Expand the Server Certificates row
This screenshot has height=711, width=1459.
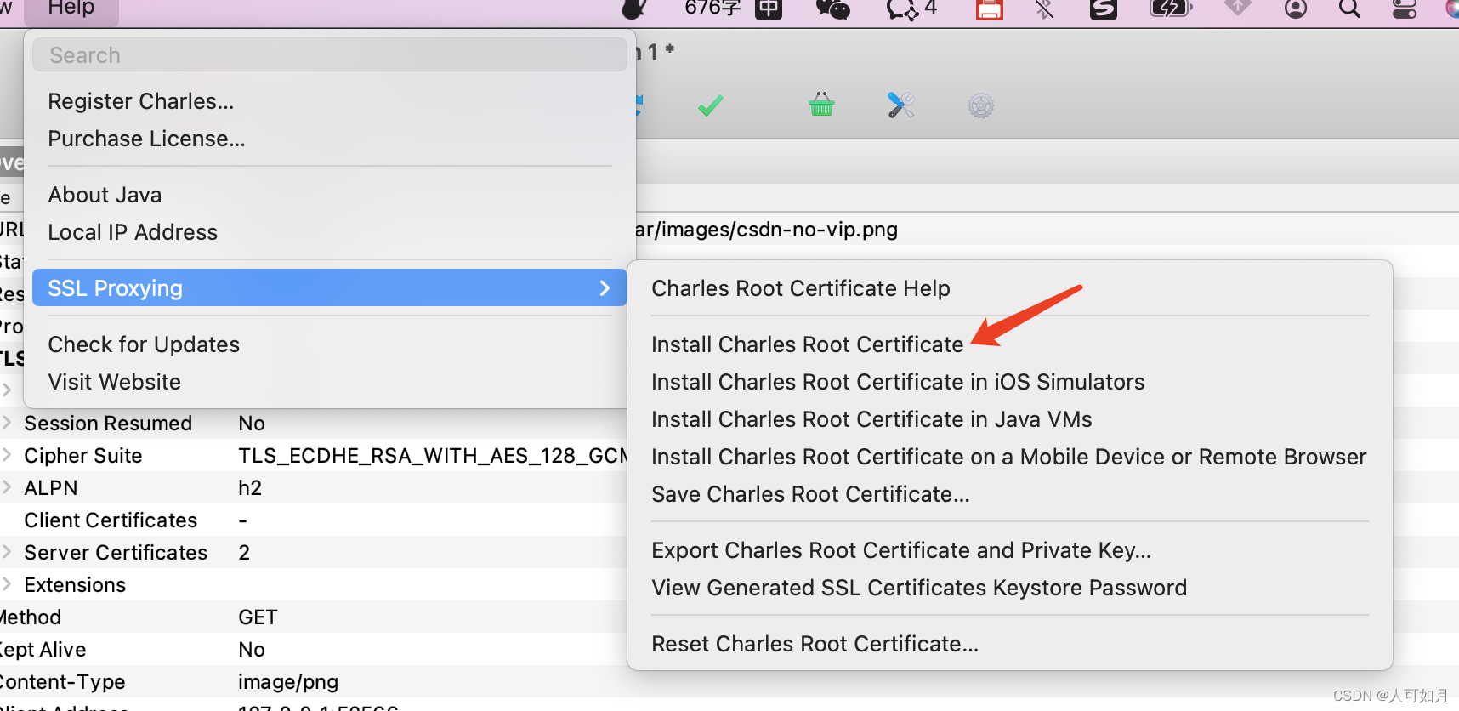pyautogui.click(x=7, y=552)
